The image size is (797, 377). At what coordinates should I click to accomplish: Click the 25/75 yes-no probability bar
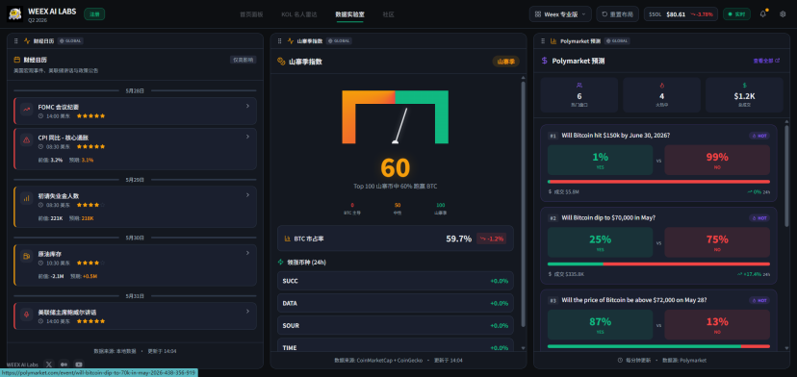(x=658, y=264)
